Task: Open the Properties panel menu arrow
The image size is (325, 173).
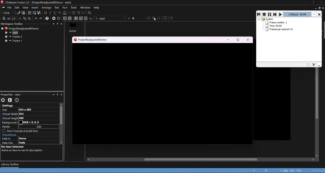Action: coord(53,95)
